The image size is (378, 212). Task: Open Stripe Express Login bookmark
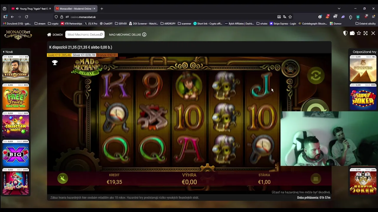(283, 24)
